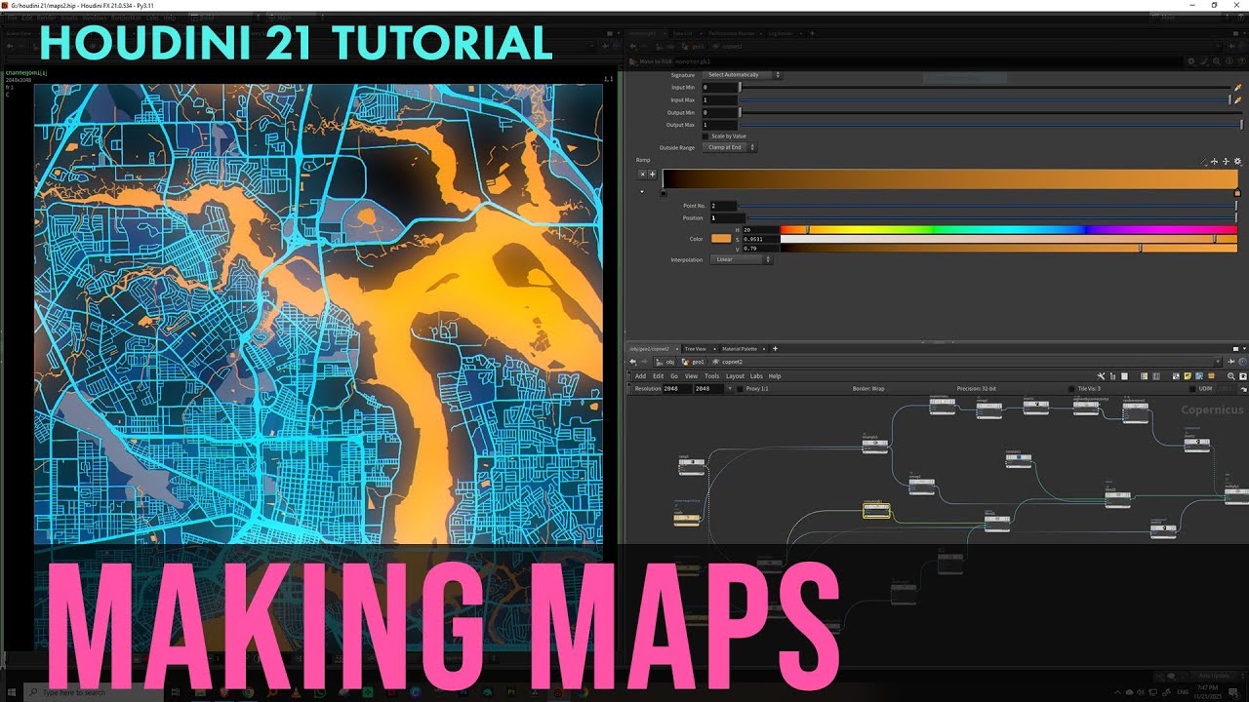The height and width of the screenshot is (702, 1249).
Task: Click the Input Max slider track
Action: pos(984,99)
